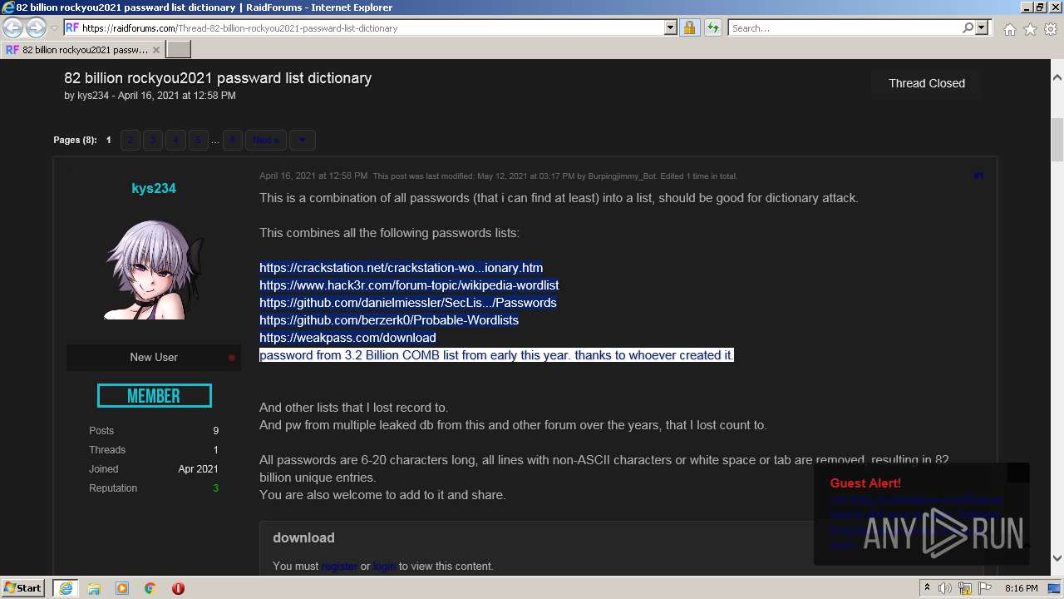Open the post #1 permalink
This screenshot has height=599, width=1064.
click(978, 176)
